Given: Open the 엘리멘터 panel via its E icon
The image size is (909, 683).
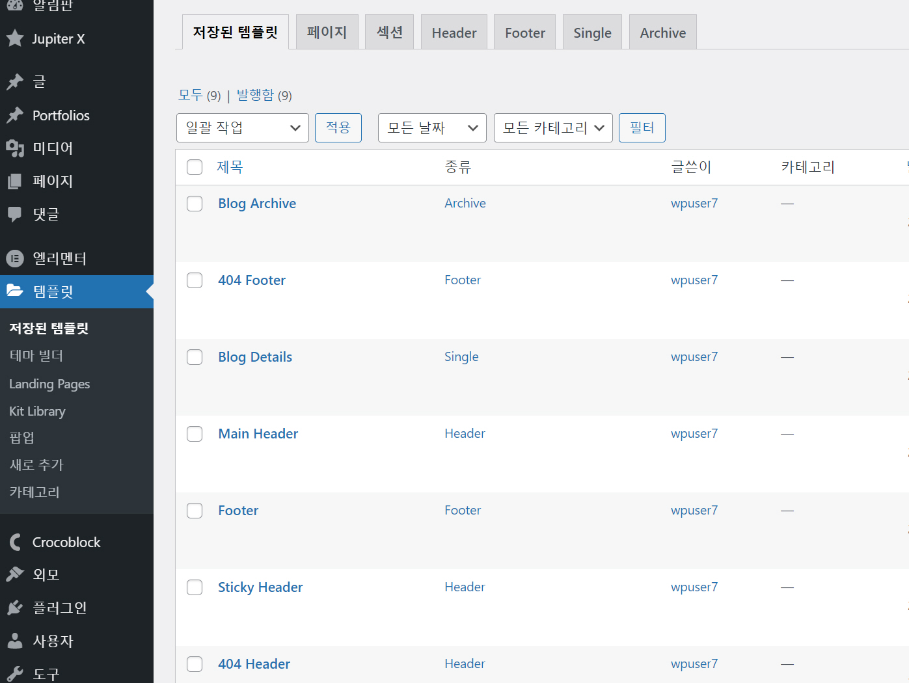Looking at the screenshot, I should (x=16, y=258).
